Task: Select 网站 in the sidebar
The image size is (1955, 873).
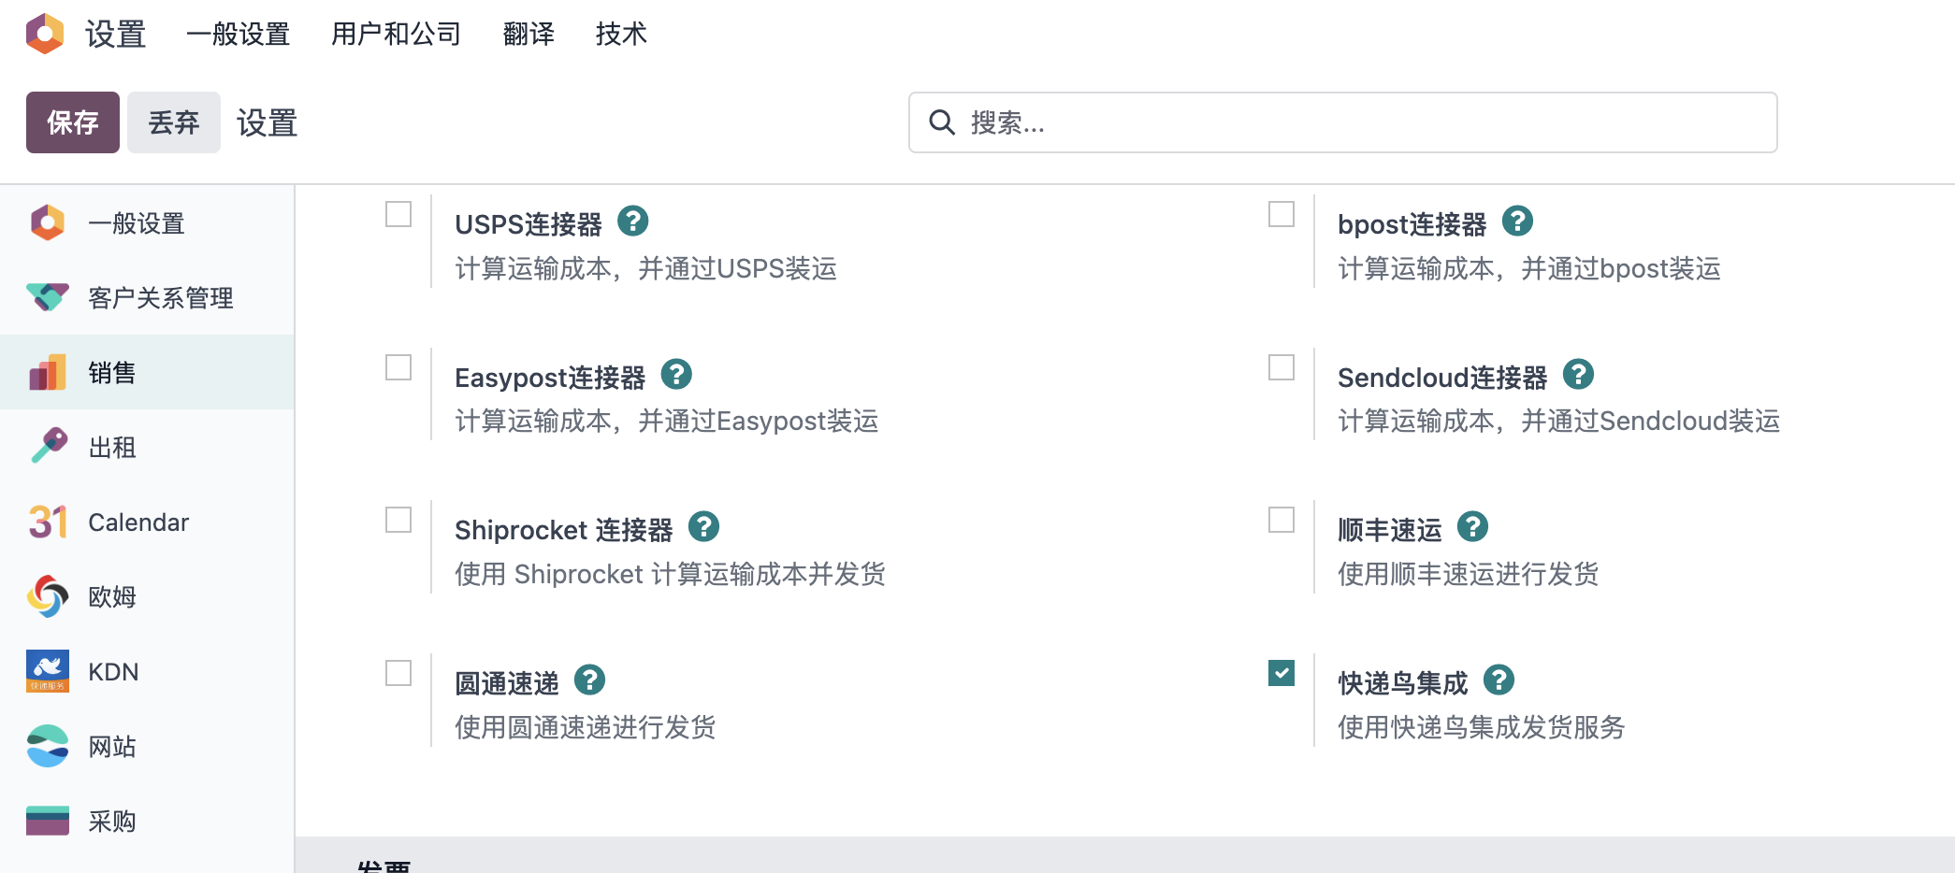Action: point(147,746)
